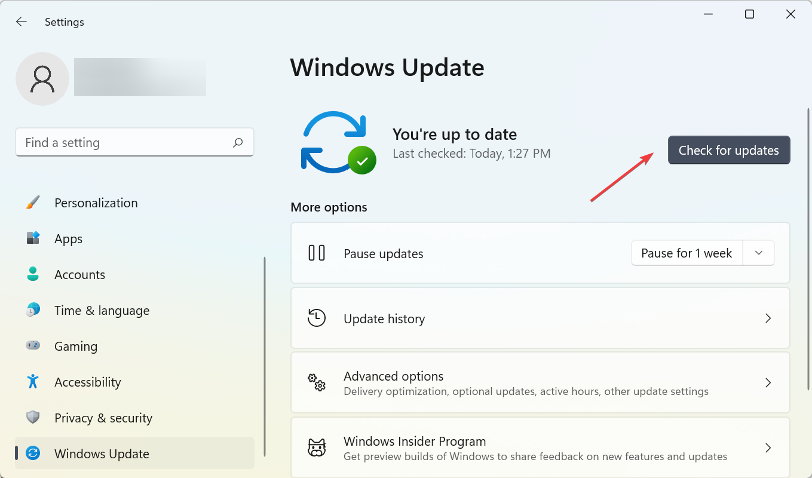Click the Apps sidebar icon
The image size is (812, 478).
33,238
